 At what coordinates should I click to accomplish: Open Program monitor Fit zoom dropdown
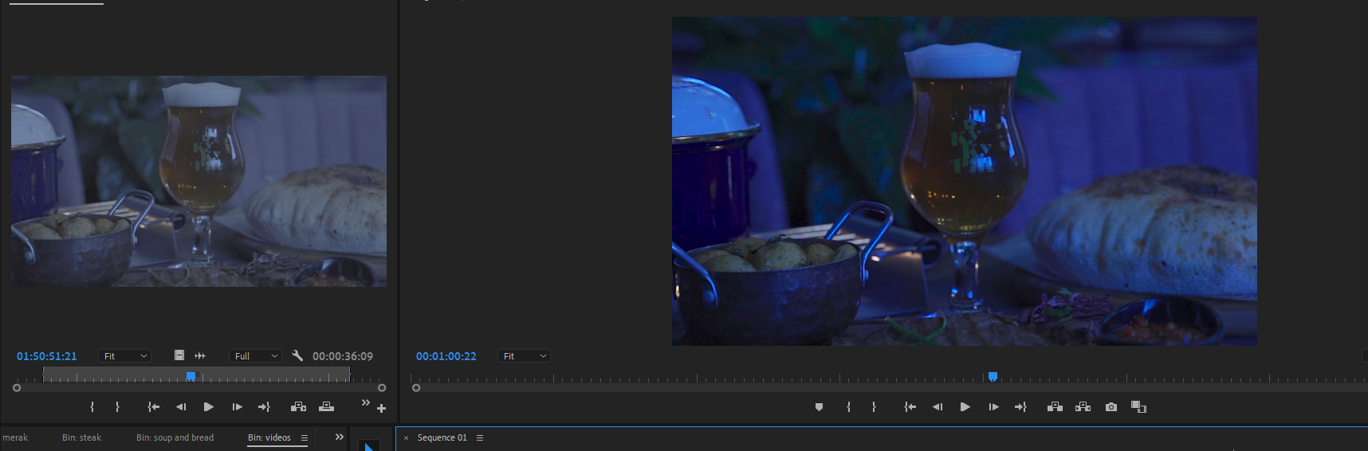(x=524, y=356)
